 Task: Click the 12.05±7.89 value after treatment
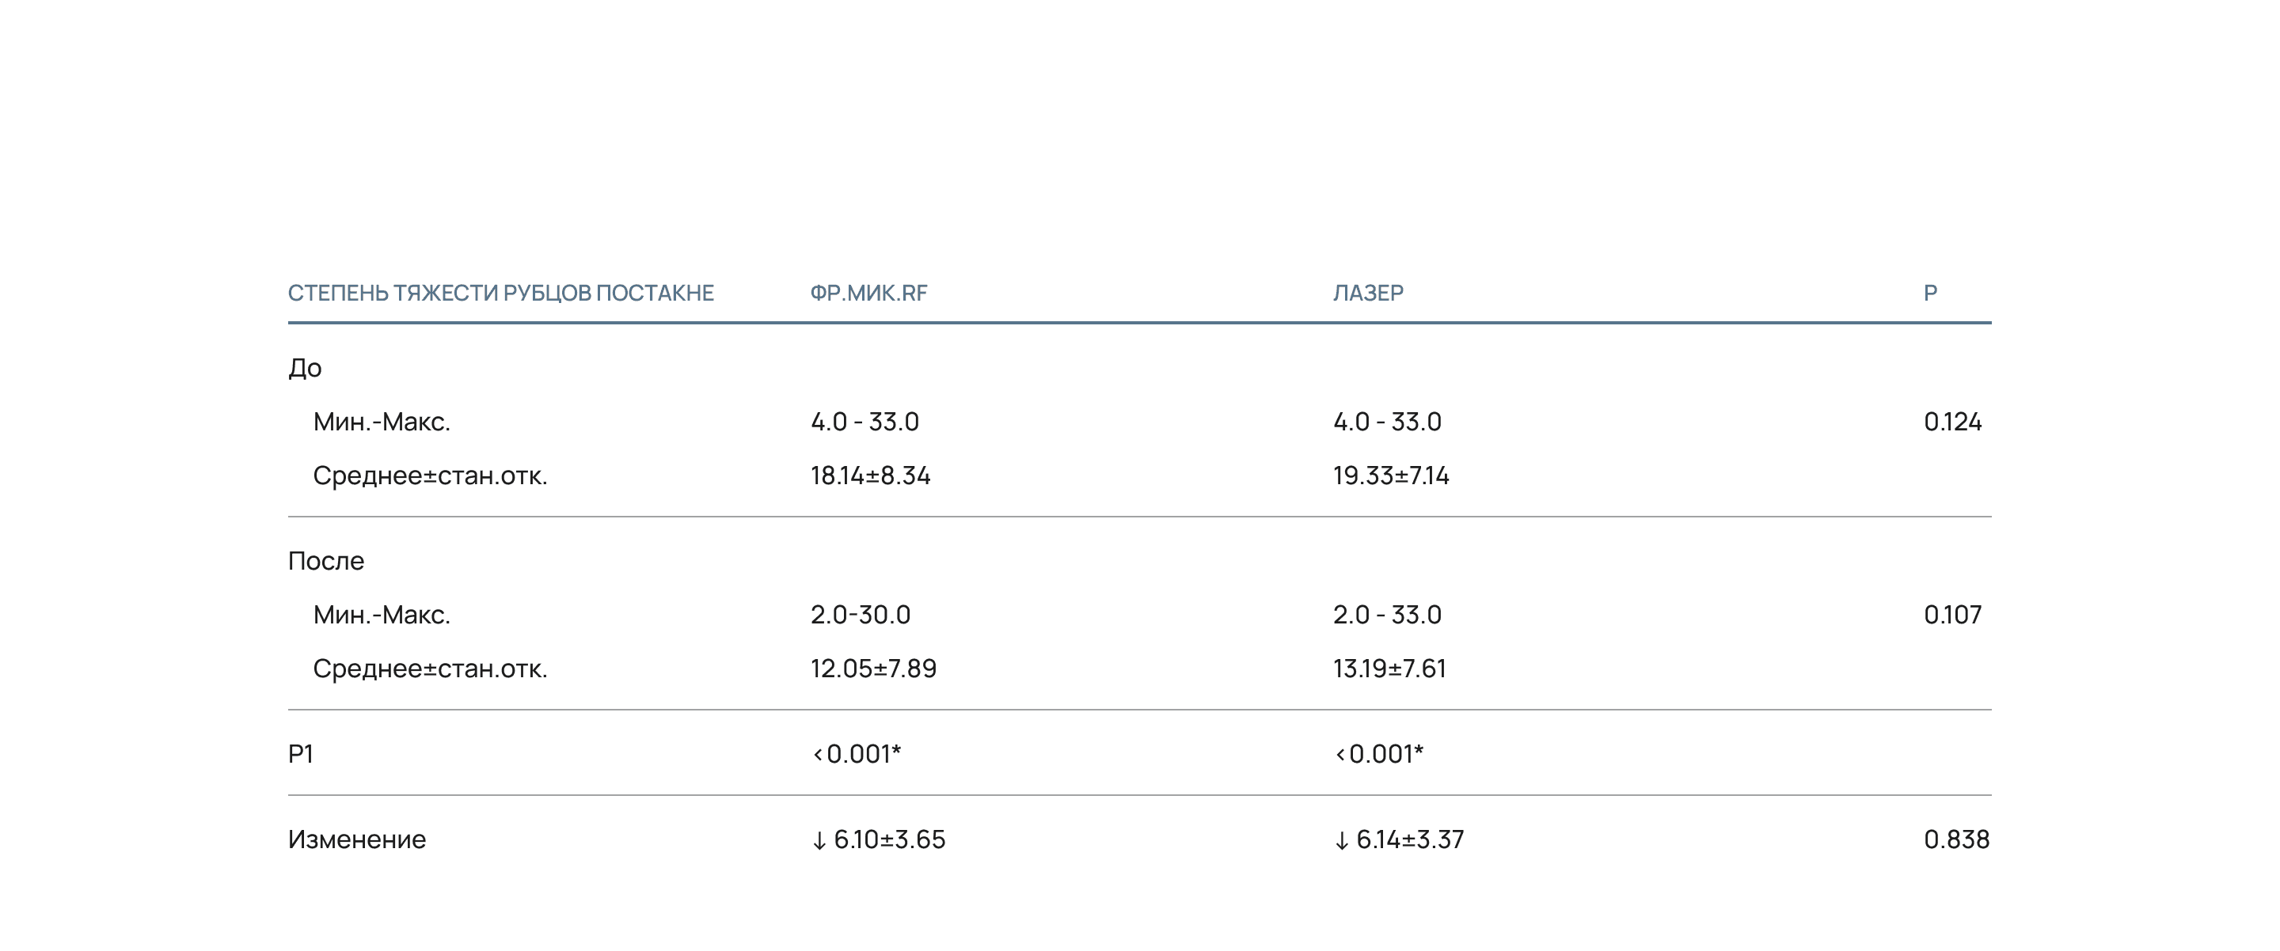pyautogui.click(x=872, y=669)
